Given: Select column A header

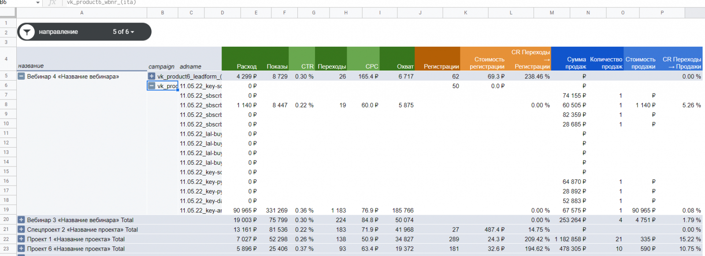Looking at the screenshot, I should pyautogui.click(x=82, y=13).
